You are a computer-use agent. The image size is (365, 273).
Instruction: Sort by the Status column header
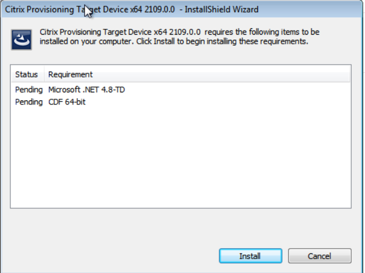[x=27, y=74]
